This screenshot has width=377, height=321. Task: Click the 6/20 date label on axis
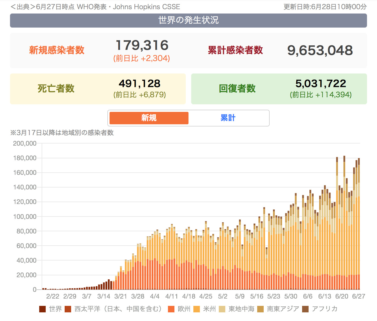pos(342,296)
